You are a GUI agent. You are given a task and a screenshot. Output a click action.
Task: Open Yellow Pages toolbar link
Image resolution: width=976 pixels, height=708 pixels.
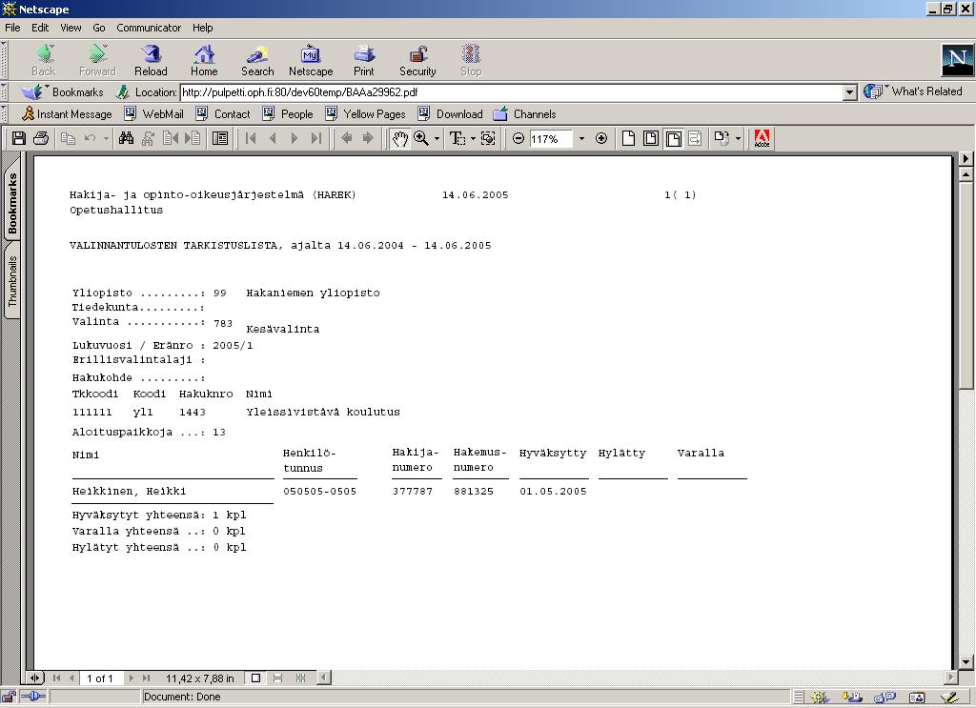point(365,113)
